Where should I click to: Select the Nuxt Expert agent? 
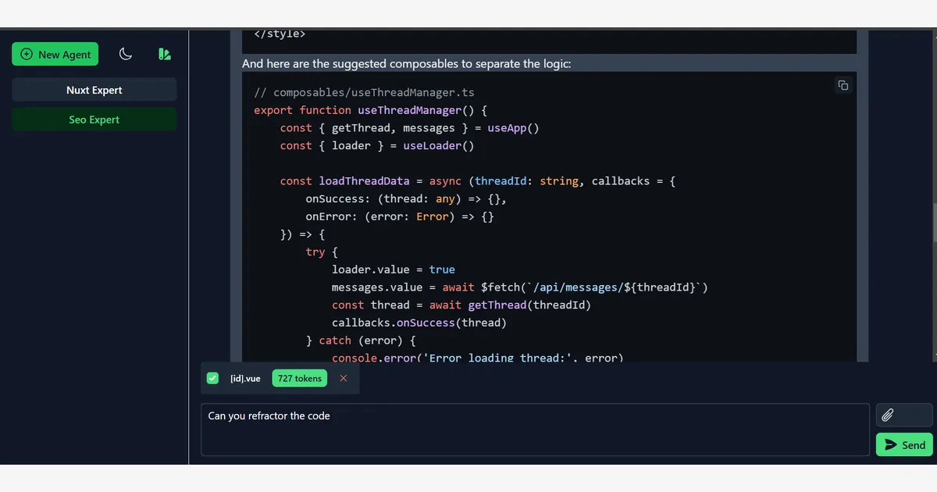point(94,90)
